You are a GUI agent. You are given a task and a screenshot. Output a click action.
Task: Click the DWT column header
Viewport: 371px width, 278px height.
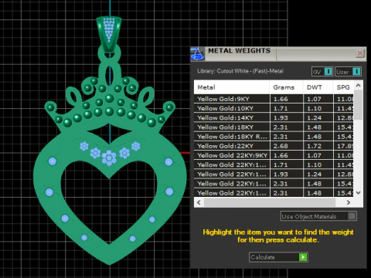coord(318,87)
